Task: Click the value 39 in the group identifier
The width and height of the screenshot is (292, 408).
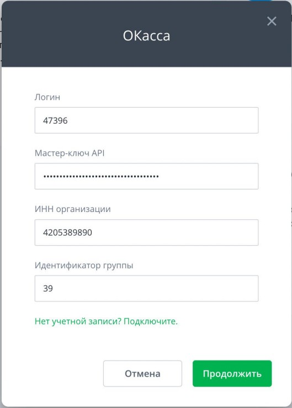Action: pos(48,288)
